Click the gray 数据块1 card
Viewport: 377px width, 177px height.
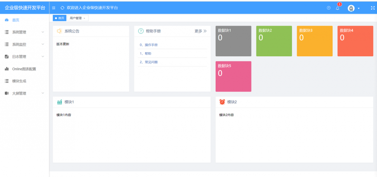233,41
